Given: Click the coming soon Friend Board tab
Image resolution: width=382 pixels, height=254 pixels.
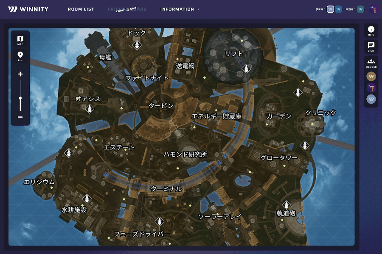Looking at the screenshot, I should (127, 9).
